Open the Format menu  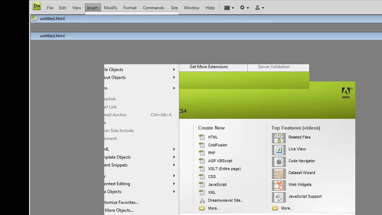(130, 8)
